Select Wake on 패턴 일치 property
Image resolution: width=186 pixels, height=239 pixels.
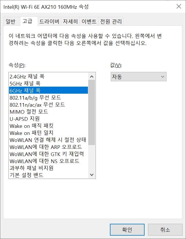pos(48,133)
